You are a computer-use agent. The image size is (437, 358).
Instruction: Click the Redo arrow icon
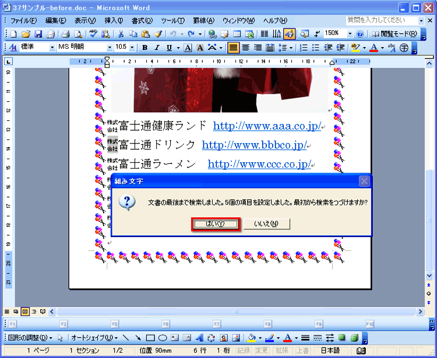[x=191, y=34]
